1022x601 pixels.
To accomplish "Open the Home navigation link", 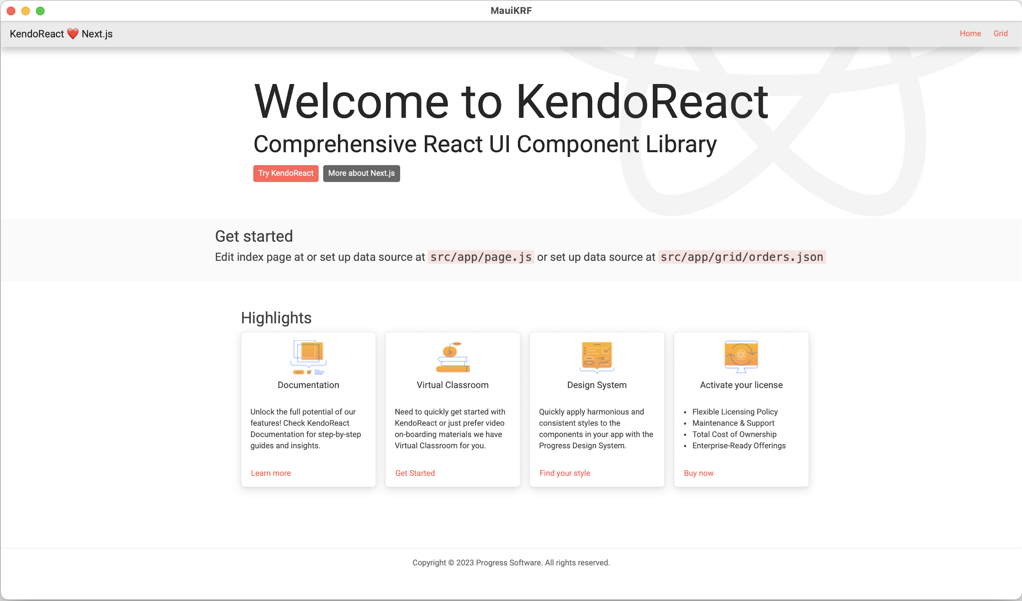I will tap(970, 34).
